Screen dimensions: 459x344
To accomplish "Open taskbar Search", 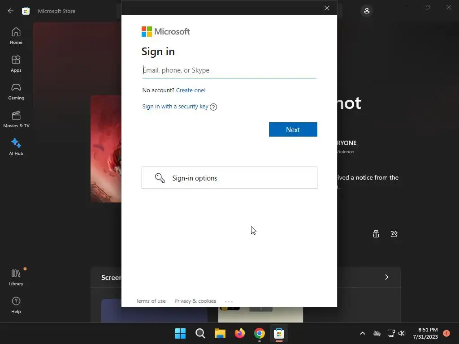I will click(200, 333).
